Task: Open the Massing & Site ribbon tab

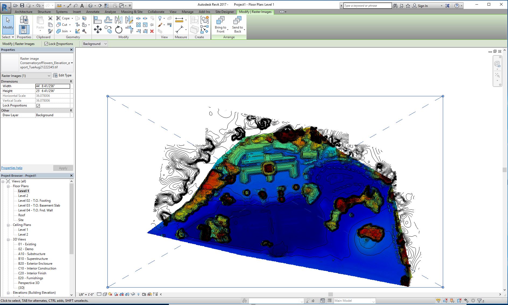Action: pyautogui.click(x=132, y=12)
